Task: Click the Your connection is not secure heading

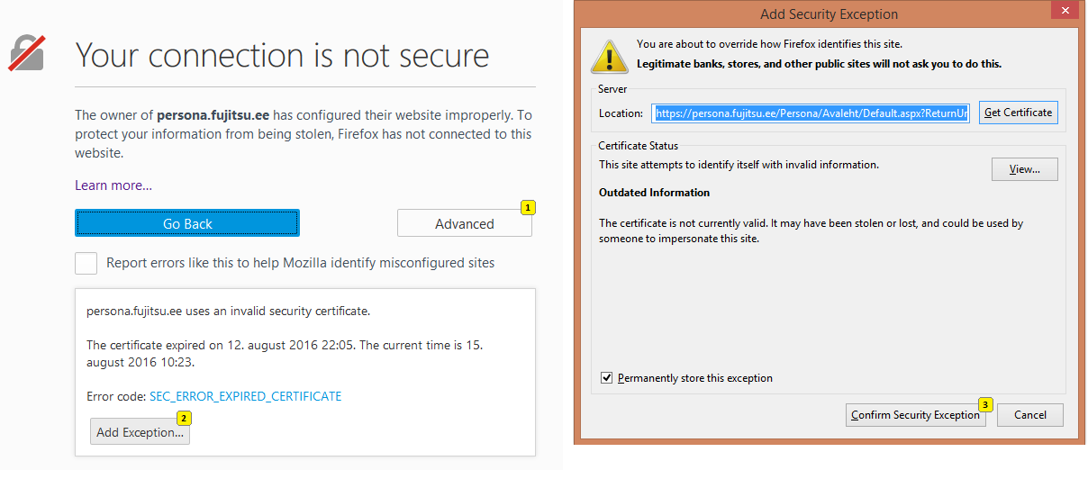Action: tap(282, 55)
